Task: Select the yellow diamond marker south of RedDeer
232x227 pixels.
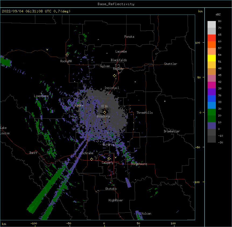Action: [115, 76]
